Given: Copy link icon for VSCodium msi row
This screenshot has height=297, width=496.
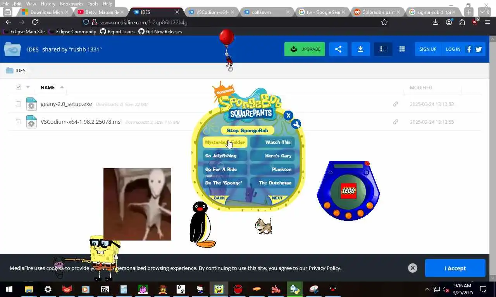Looking at the screenshot, I should coord(395,122).
